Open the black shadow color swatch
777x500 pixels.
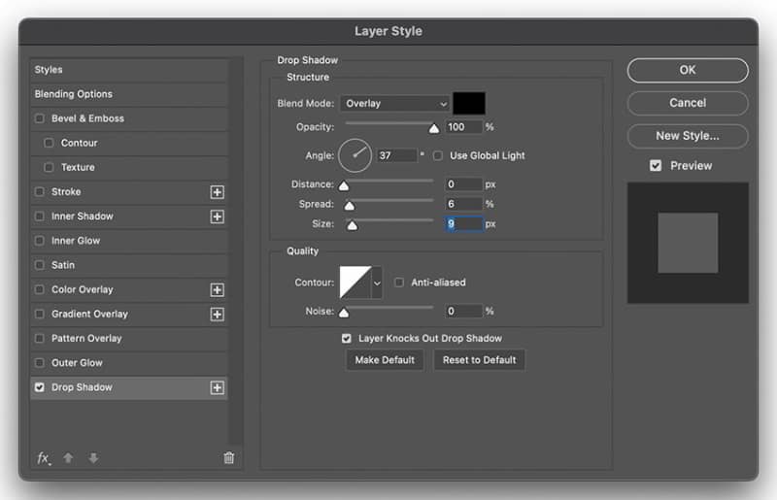(469, 103)
